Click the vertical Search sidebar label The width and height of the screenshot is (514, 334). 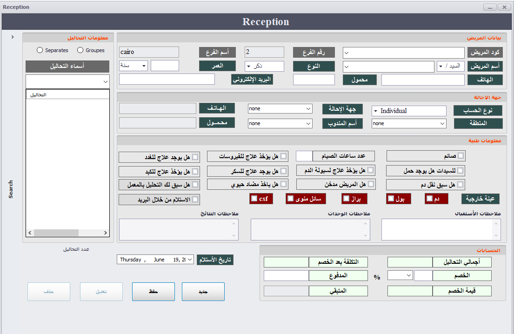pos(11,189)
